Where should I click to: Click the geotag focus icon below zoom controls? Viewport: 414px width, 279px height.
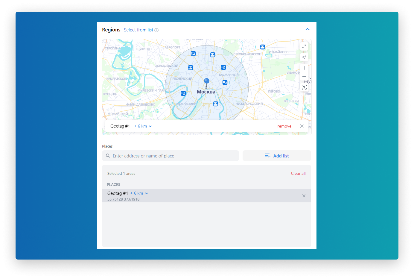pos(304,87)
